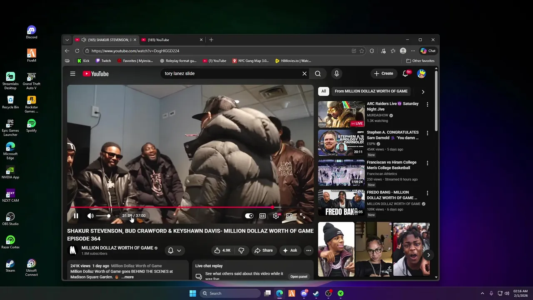Open a new browser tab

[211, 40]
